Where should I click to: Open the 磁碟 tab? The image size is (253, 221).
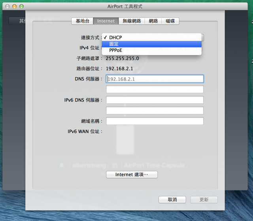(170, 21)
